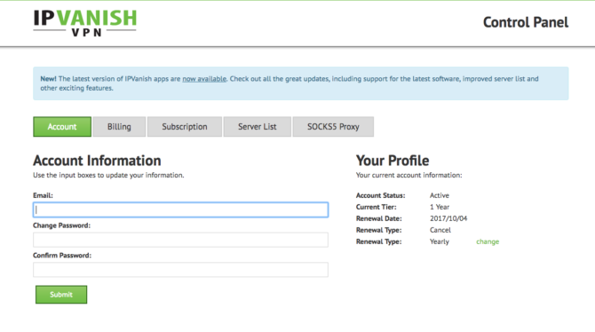The height and width of the screenshot is (332, 595).
Task: Click 'Use the input boxes' instruction text
Action: point(108,175)
